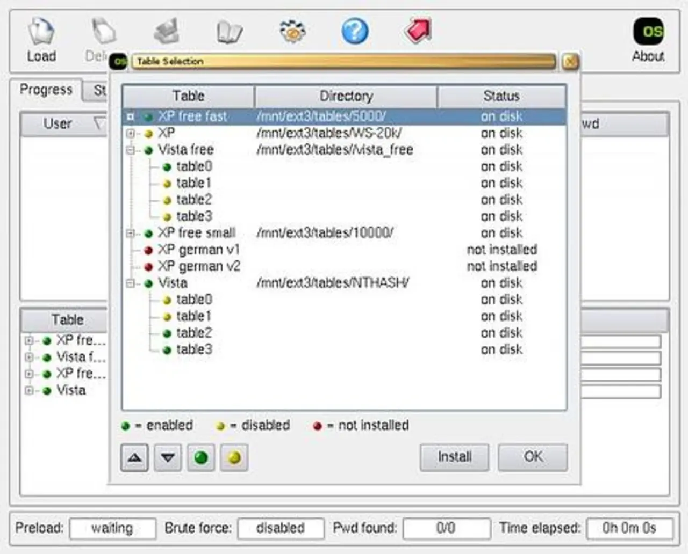Select the XP german v1 table row
This screenshot has height=554, width=688.
pos(198,250)
